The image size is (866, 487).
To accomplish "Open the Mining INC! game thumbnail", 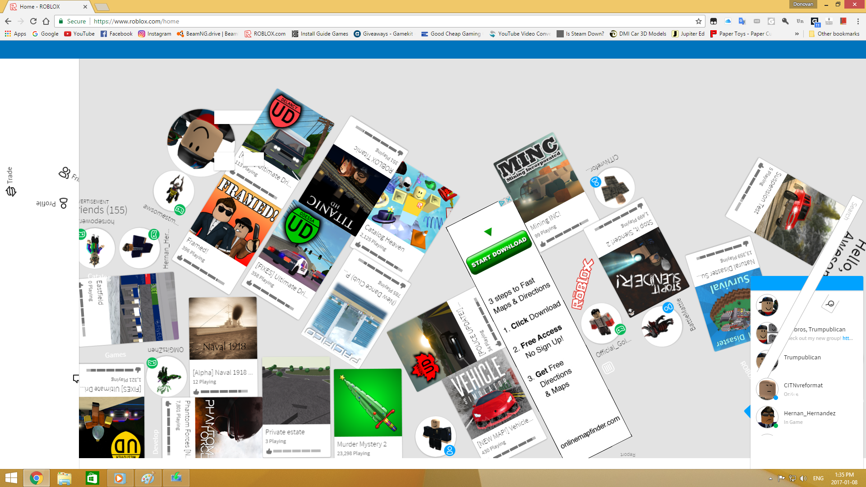I will pyautogui.click(x=539, y=178).
